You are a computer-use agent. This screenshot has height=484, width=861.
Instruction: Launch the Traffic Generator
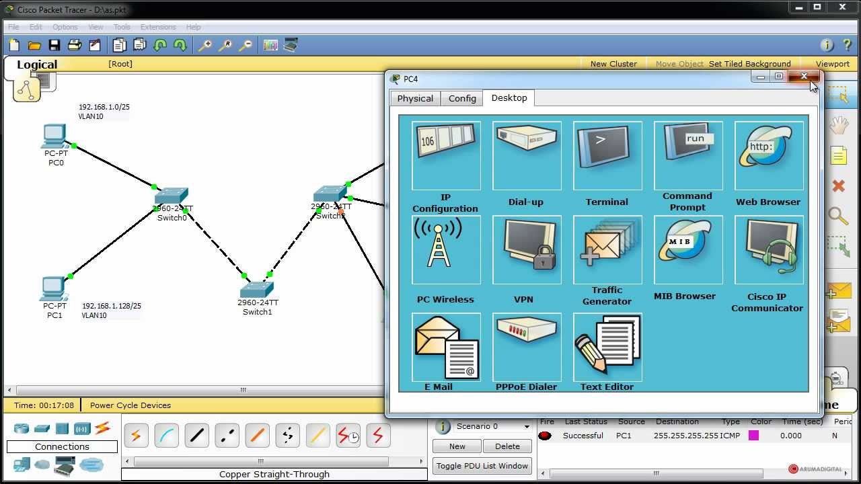(607, 250)
